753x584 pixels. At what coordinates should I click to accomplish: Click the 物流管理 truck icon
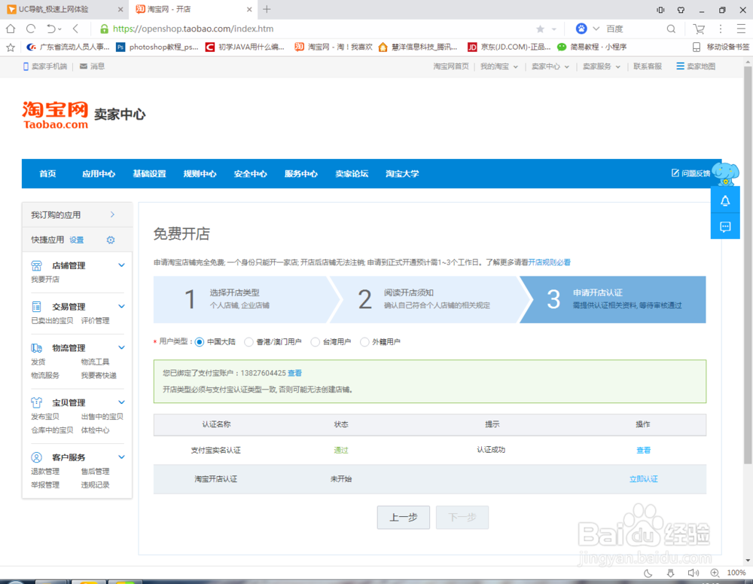(36, 348)
